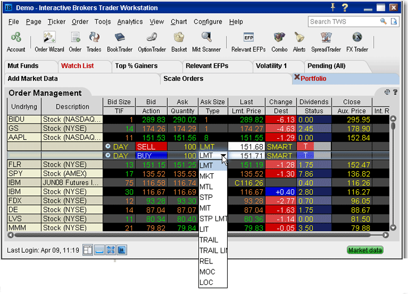
Task: Click the horizontal scrollbar left arrow
Action: coord(10,235)
